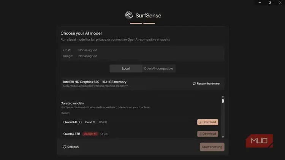
Task: Click Rescan hardware button
Action: (206, 84)
